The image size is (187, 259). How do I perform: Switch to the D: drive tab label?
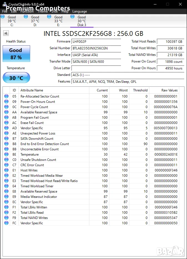click(x=35, y=25)
